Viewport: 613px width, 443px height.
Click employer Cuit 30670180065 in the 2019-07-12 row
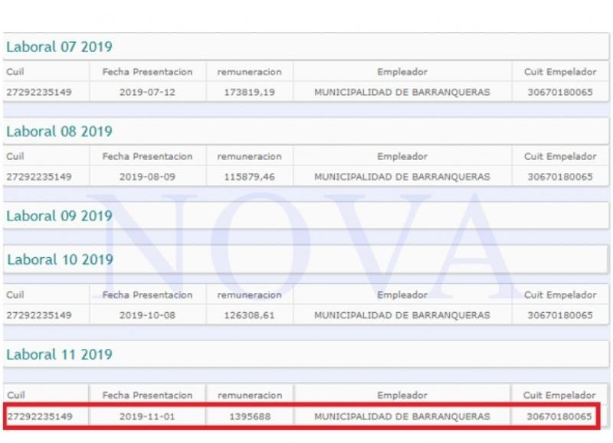point(560,93)
